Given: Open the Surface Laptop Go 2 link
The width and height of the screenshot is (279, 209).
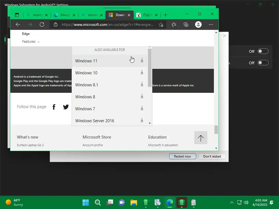Looking at the screenshot, I should point(30,145).
